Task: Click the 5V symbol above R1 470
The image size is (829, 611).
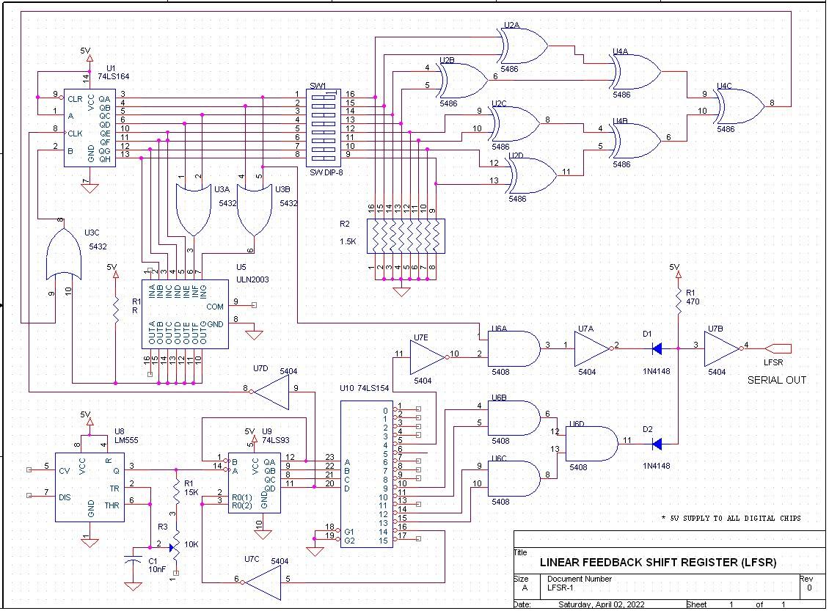Action: (x=679, y=274)
